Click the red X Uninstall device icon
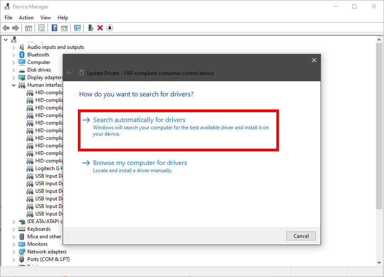 pyautogui.click(x=100, y=28)
